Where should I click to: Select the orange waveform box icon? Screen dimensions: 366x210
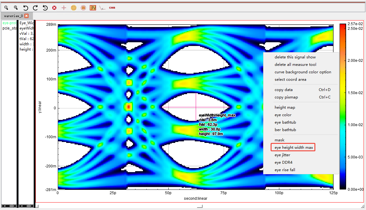tap(93, 7)
